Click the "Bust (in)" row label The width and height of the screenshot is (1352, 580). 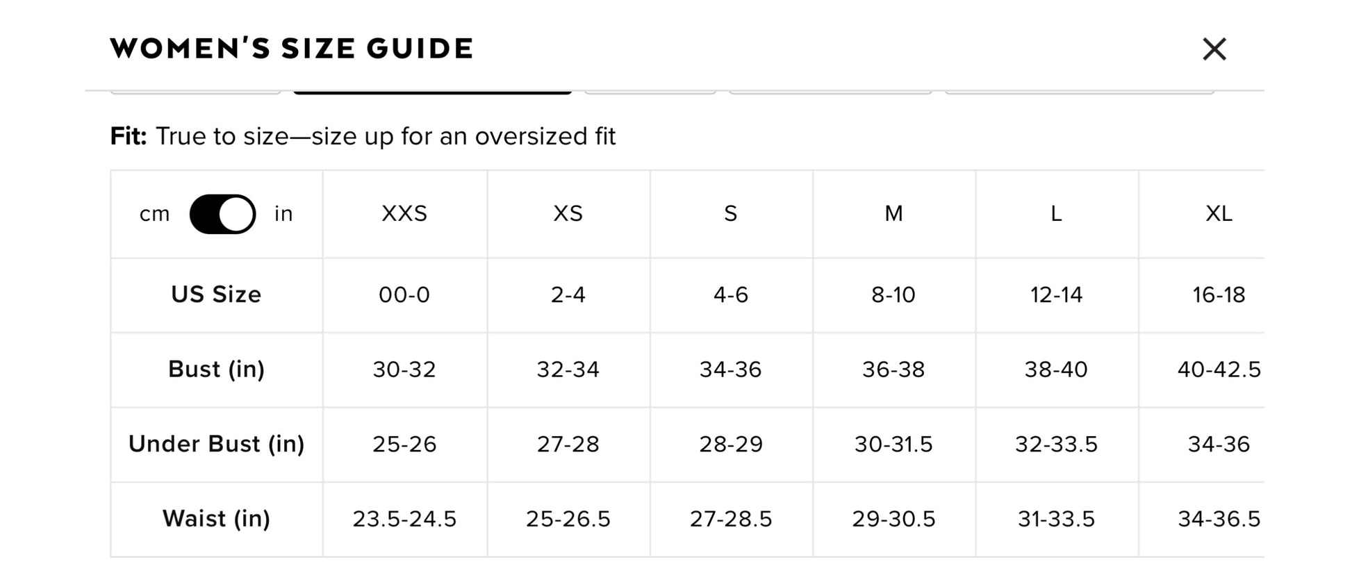(216, 370)
